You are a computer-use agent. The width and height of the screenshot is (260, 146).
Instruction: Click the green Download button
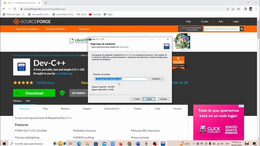(34, 93)
